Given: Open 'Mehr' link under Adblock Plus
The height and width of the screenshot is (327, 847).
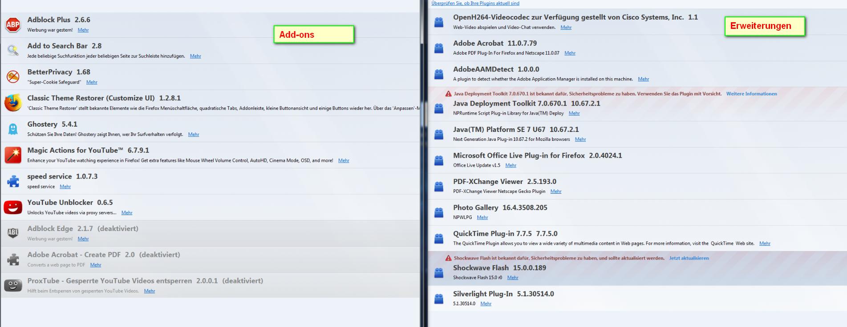Looking at the screenshot, I should 83,30.
